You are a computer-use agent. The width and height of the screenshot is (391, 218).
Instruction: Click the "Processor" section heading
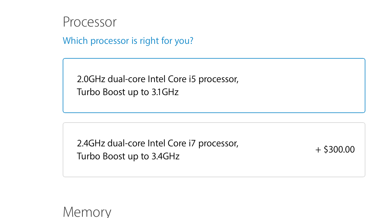coord(90,22)
